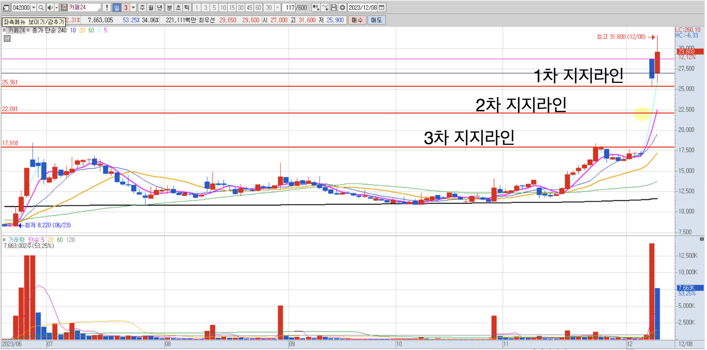Open the add indicator line icon
The image size is (707, 350).
[325, 7]
